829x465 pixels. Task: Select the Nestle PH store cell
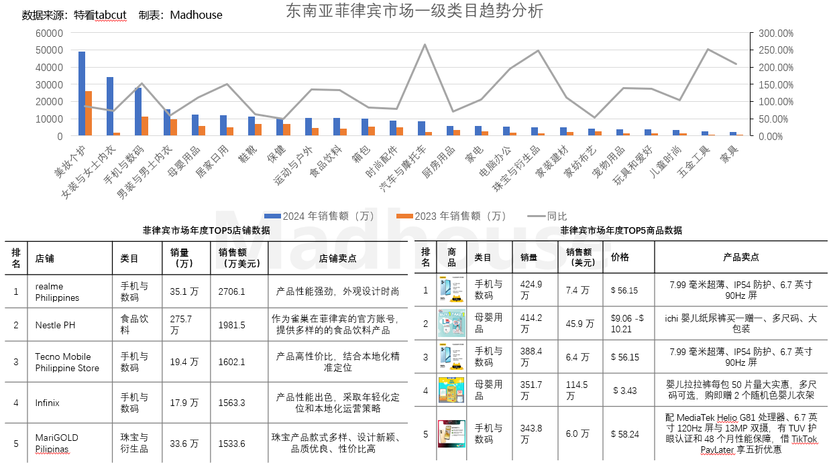tap(70, 325)
